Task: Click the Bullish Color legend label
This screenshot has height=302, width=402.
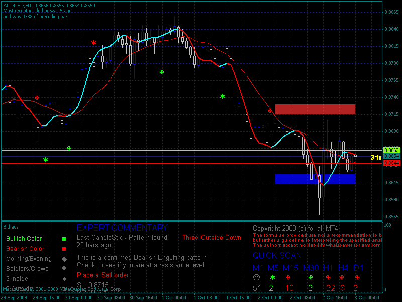Action: coord(24,239)
